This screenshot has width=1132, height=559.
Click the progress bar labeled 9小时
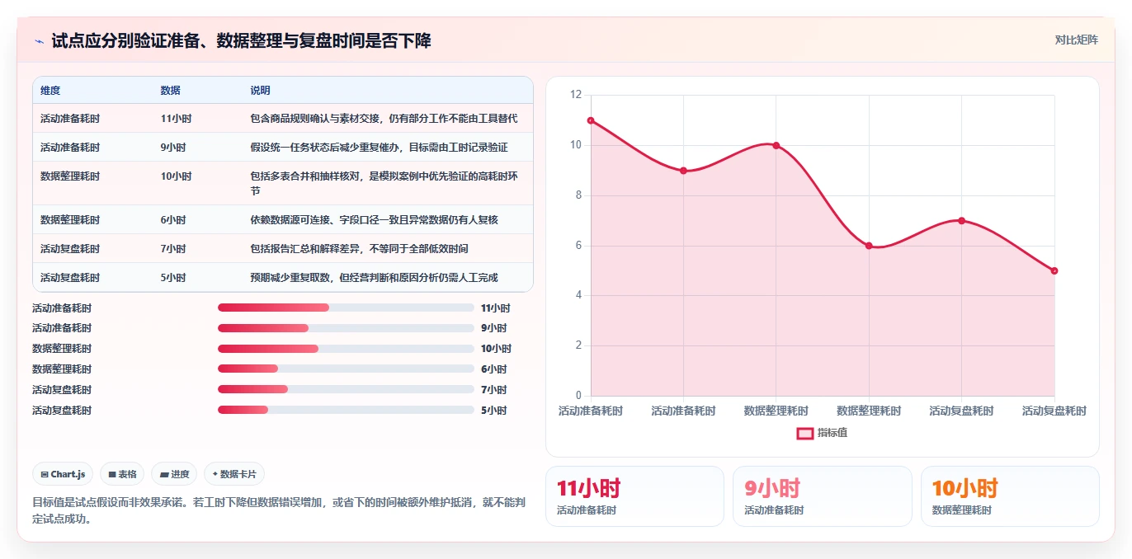pos(346,328)
